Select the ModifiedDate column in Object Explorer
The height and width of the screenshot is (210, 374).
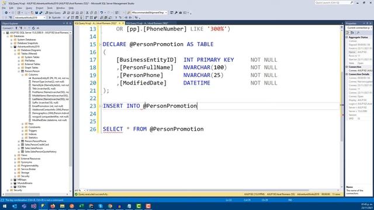tap(49, 120)
